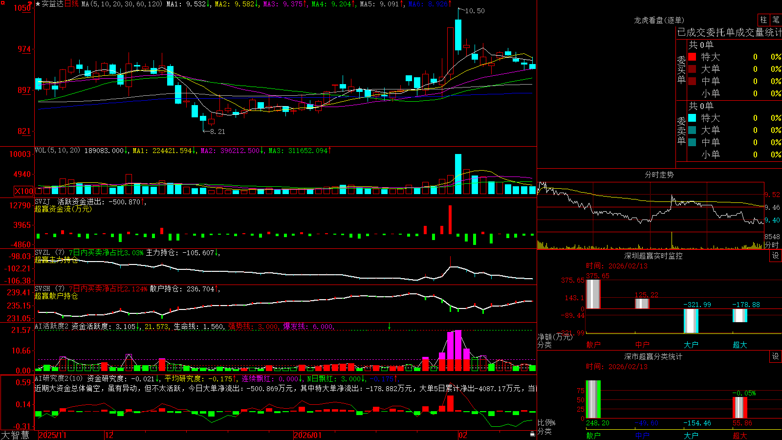Click the red 特大 buy-order color square
Viewport: 782px width, 440px height.
(692, 57)
